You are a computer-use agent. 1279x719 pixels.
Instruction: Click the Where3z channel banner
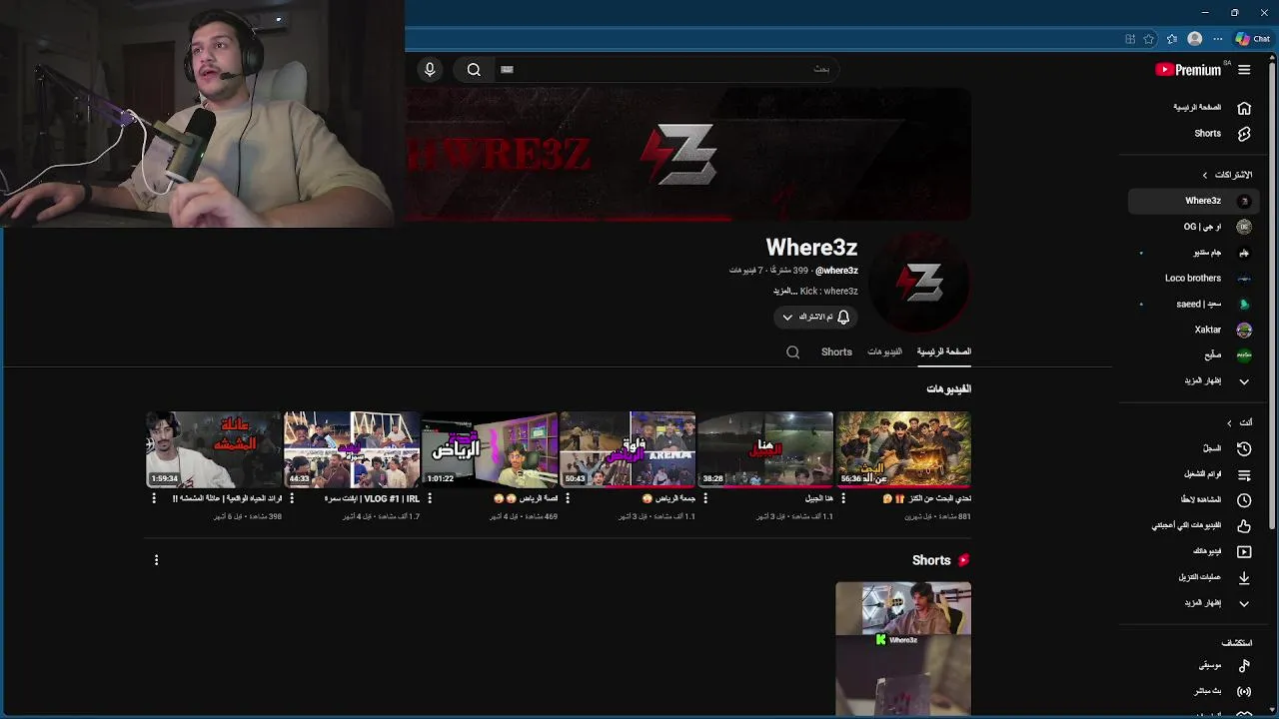[688, 155]
